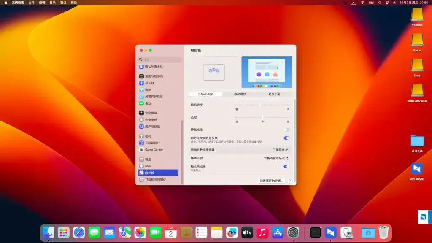Viewport: 432px width, 243px height.
Task: Open the Freeform app in the Dock
Action: point(232,232)
